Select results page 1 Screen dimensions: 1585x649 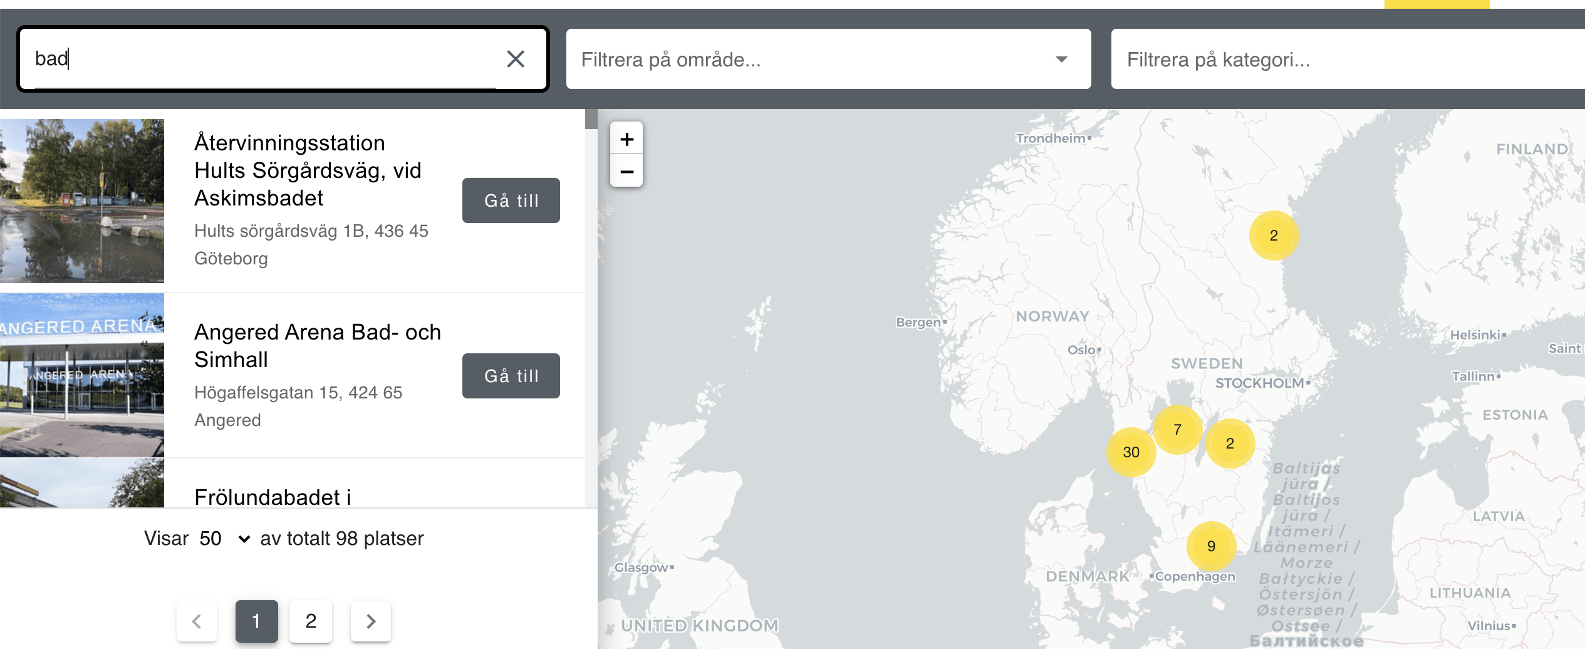pos(256,621)
